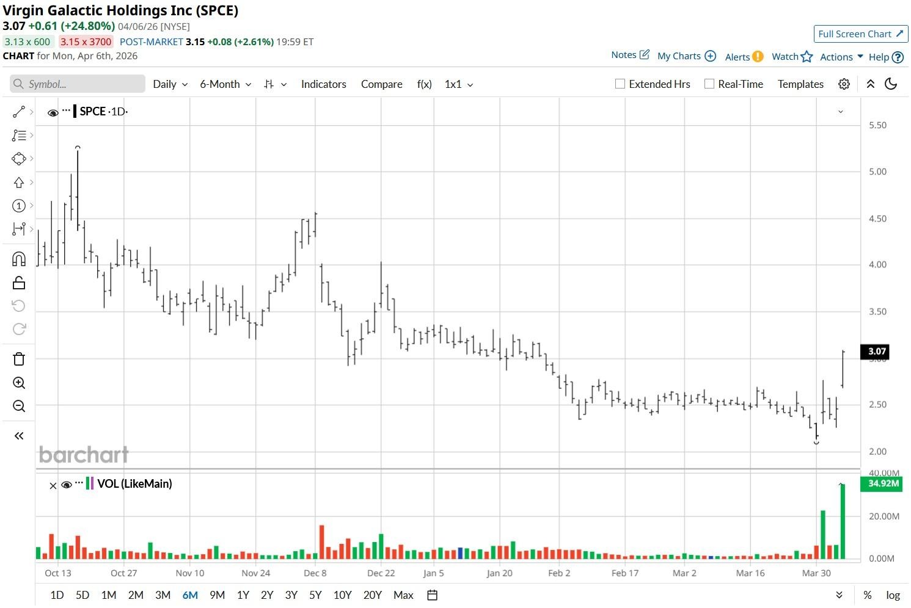The image size is (911, 608).
Task: Open chart settings gear
Action: (844, 84)
